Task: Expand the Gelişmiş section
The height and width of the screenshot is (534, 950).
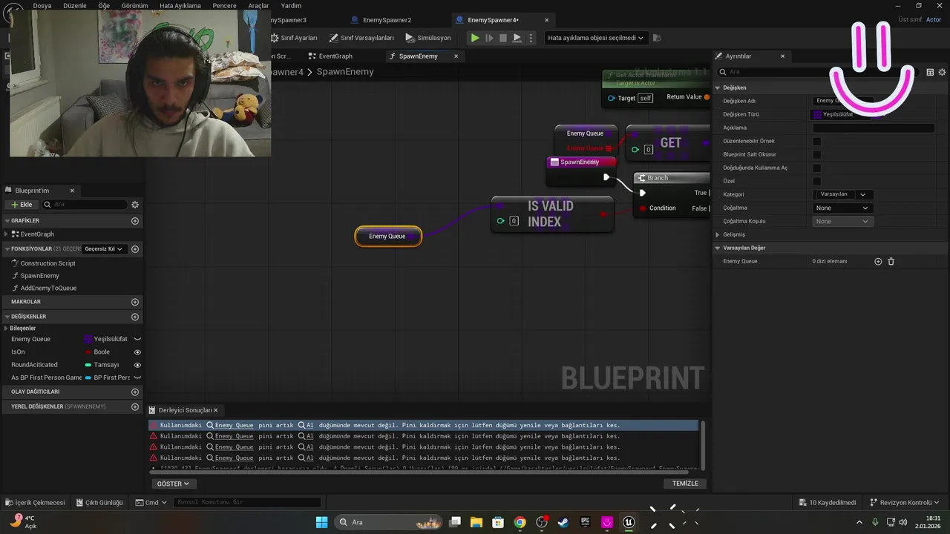Action: pos(718,234)
